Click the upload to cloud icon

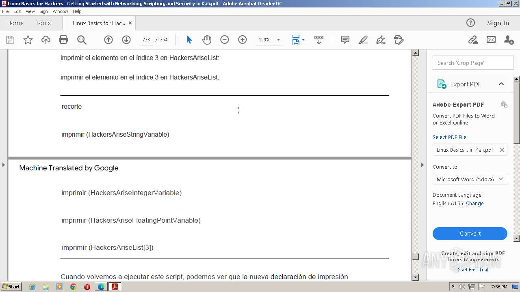point(46,40)
